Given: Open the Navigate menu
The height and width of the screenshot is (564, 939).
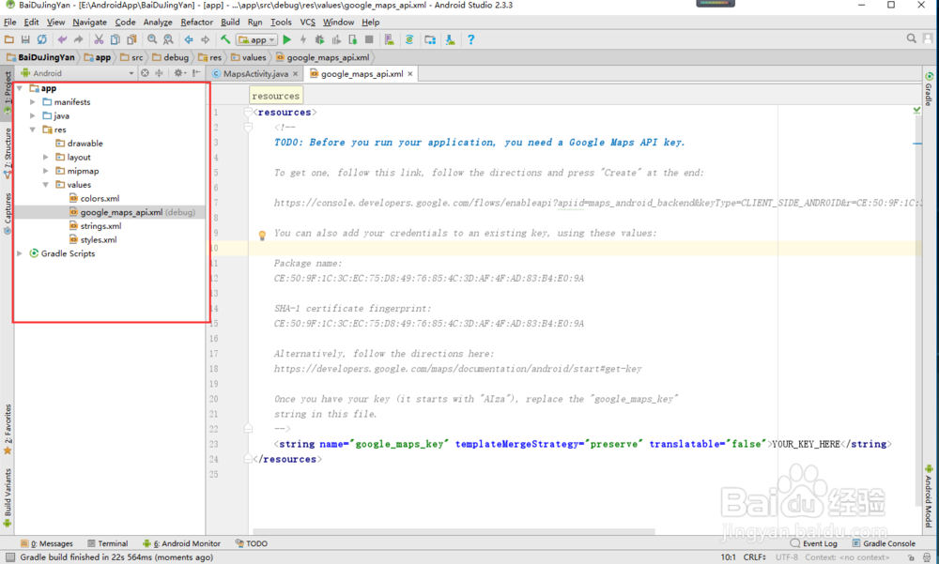Looking at the screenshot, I should [x=90, y=23].
